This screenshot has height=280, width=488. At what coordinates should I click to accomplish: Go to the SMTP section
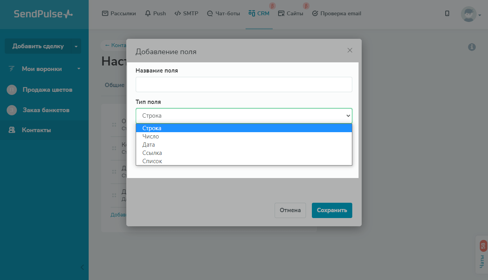186,13
